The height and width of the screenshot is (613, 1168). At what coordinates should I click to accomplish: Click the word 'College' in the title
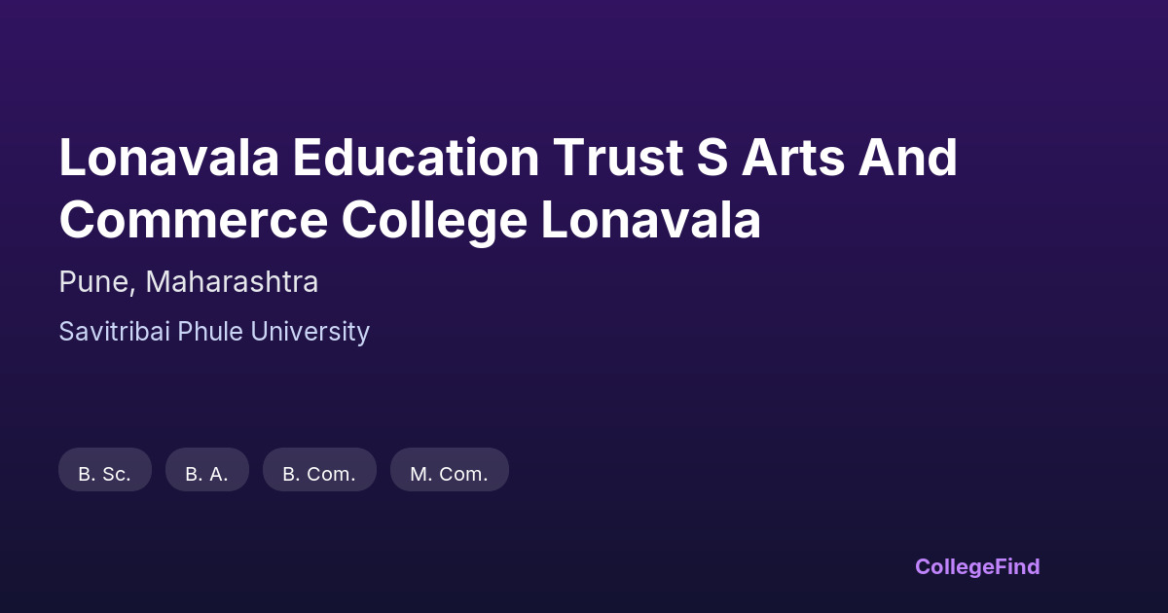pos(434,221)
